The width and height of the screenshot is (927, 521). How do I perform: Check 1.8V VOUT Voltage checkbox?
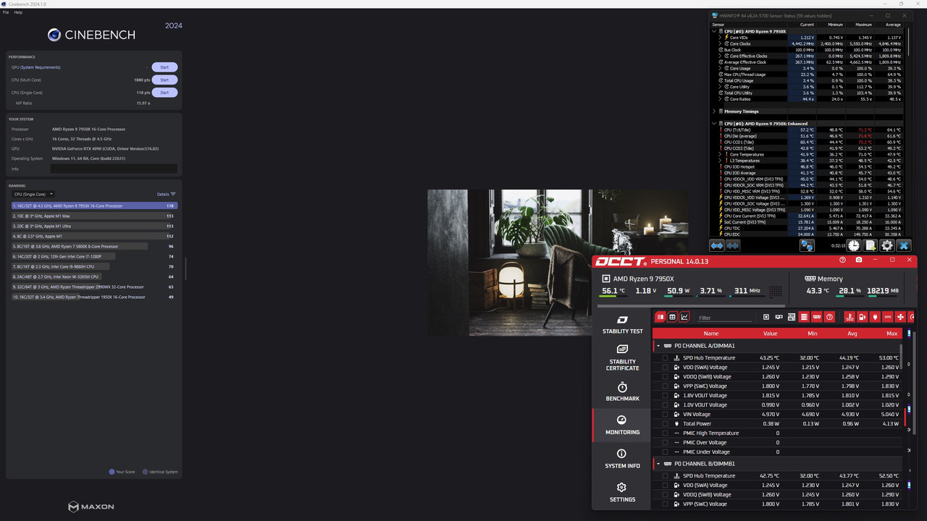(x=665, y=395)
